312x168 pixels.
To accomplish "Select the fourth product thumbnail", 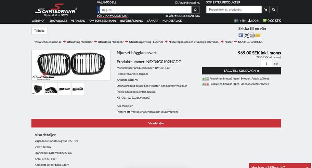I will pyautogui.click(x=78, y=89).
